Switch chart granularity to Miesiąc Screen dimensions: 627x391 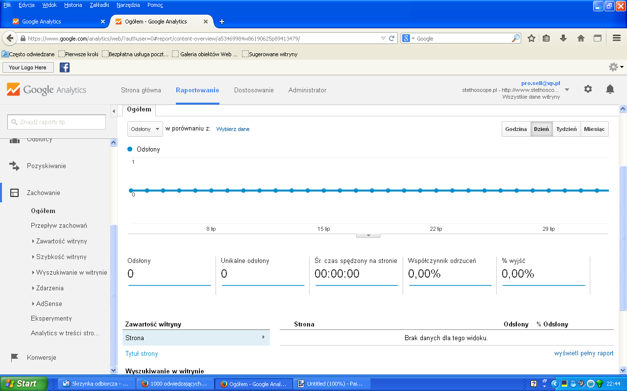tap(595, 129)
